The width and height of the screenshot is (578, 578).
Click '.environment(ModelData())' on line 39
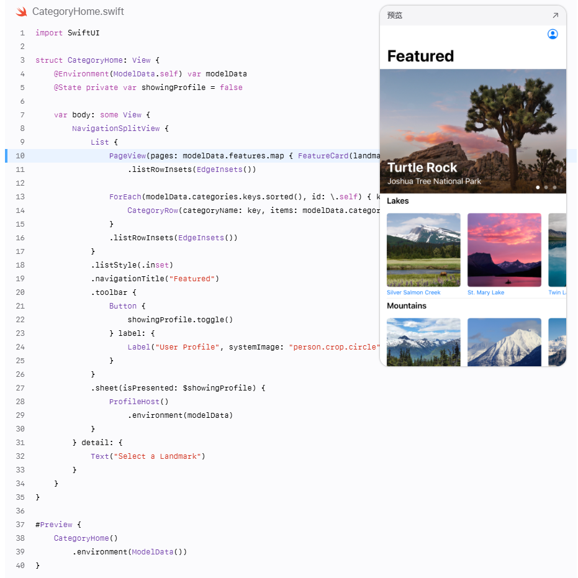point(130,552)
